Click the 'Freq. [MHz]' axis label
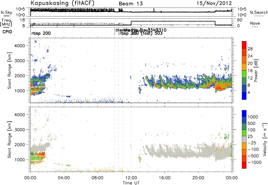 (6, 22)
